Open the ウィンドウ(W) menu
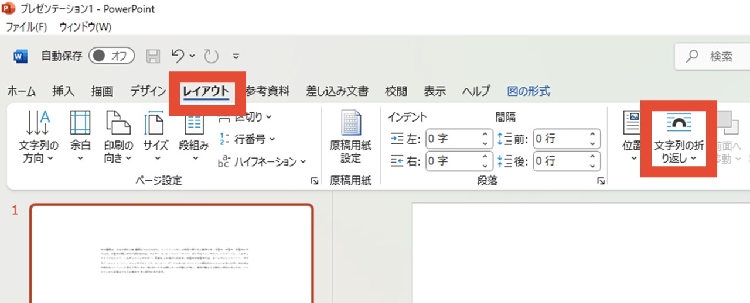 pos(85,27)
